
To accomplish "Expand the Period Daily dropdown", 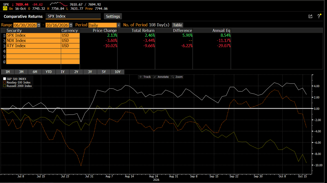I will tap(118, 25).
